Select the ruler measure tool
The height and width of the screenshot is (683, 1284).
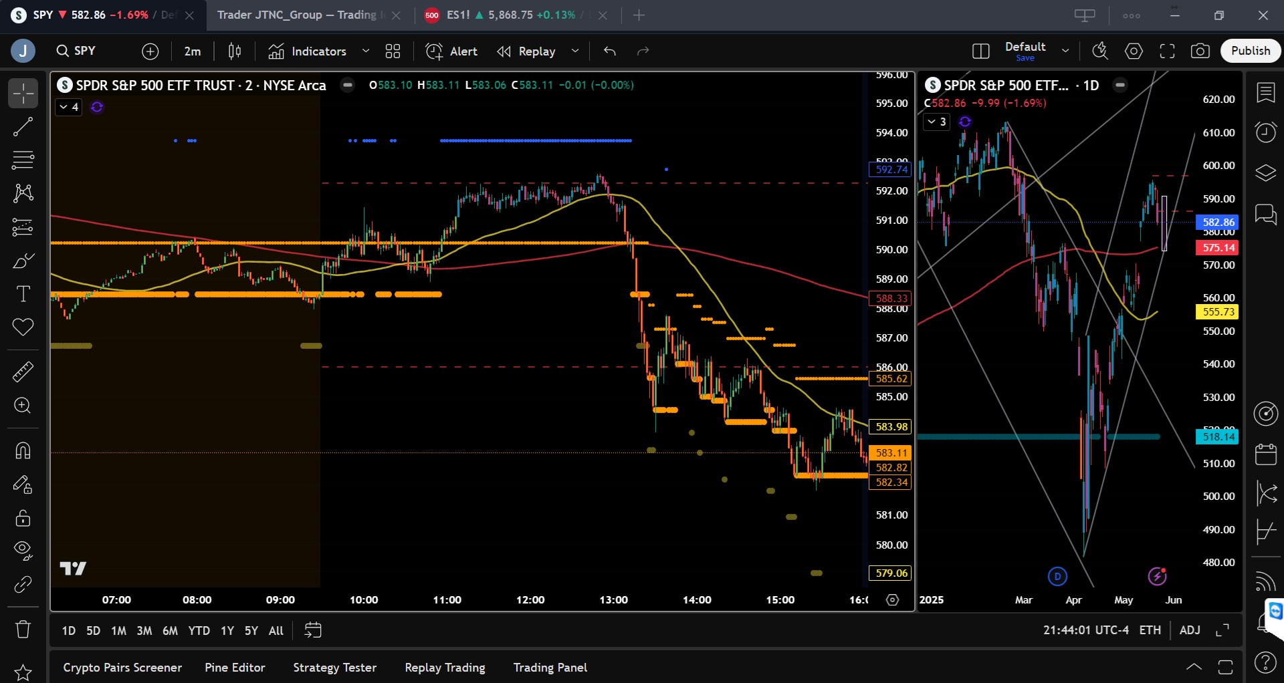click(x=23, y=372)
